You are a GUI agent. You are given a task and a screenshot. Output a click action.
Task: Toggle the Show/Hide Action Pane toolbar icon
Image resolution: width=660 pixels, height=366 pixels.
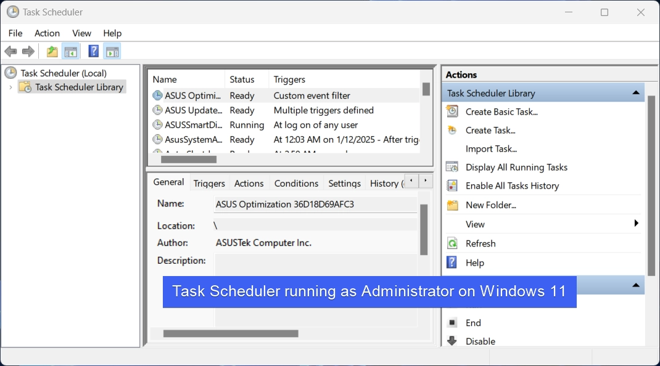(112, 52)
